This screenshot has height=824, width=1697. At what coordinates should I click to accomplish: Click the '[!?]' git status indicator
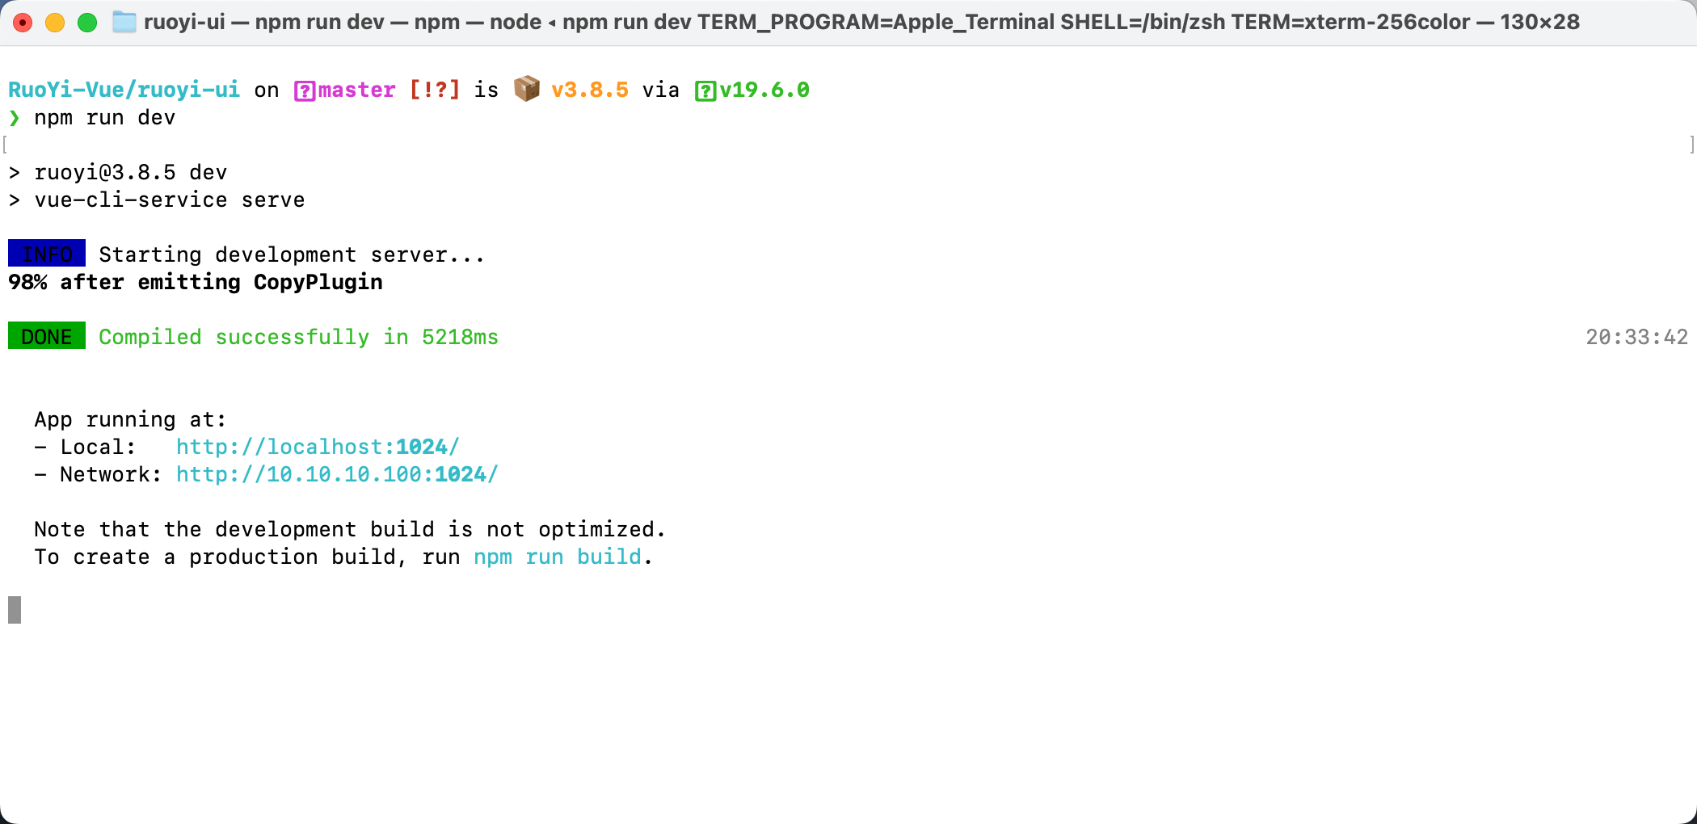(x=435, y=90)
